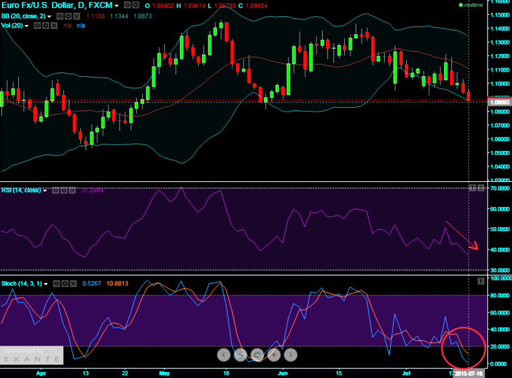This screenshot has height=378, width=512.
Task: Move RSI pane down with arrow icon
Action: click(x=481, y=187)
